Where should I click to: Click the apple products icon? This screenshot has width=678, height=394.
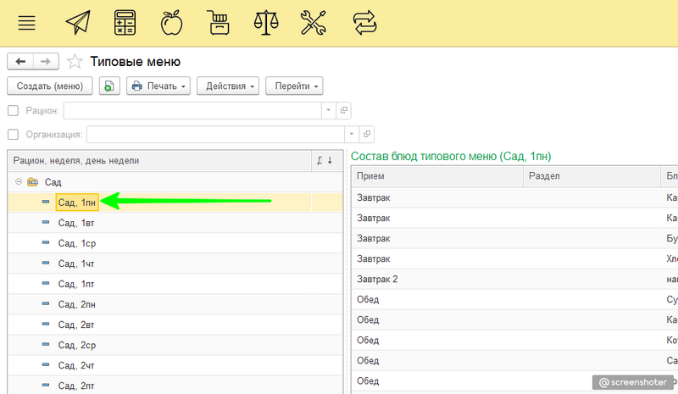coord(172,23)
